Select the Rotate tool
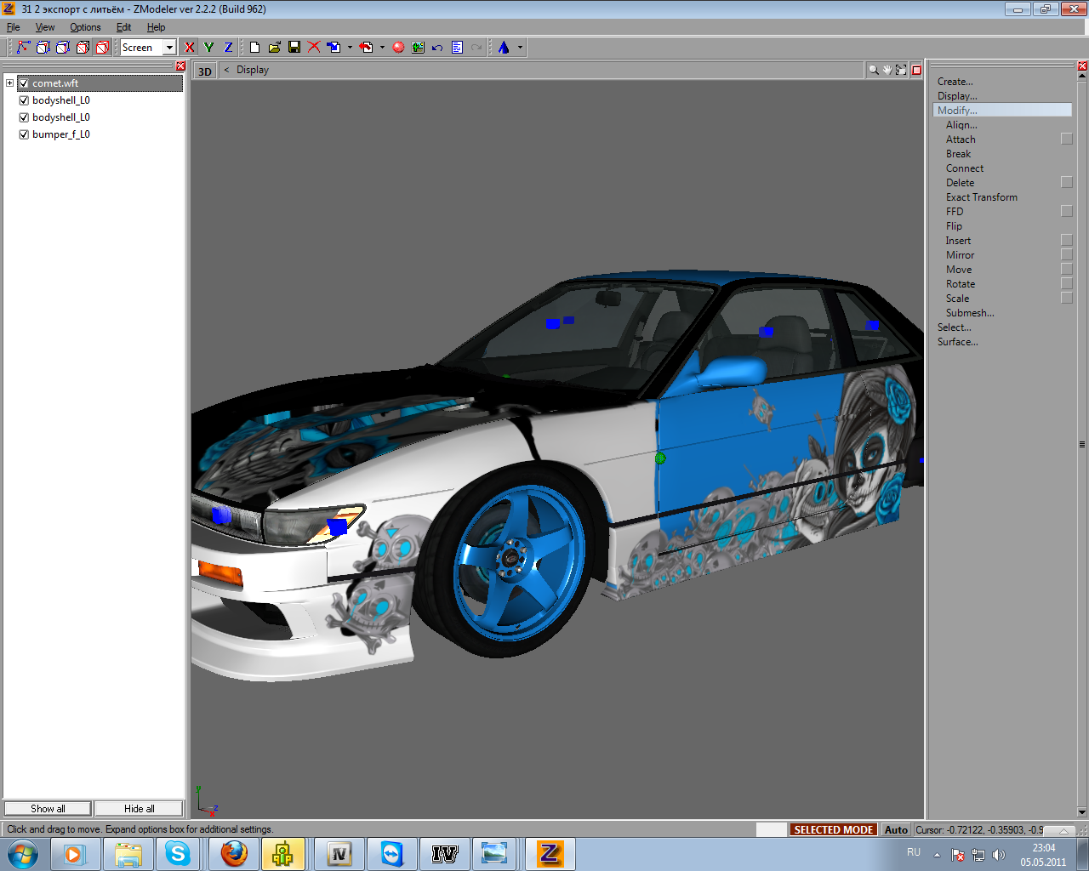The height and width of the screenshot is (871, 1089). pos(961,284)
